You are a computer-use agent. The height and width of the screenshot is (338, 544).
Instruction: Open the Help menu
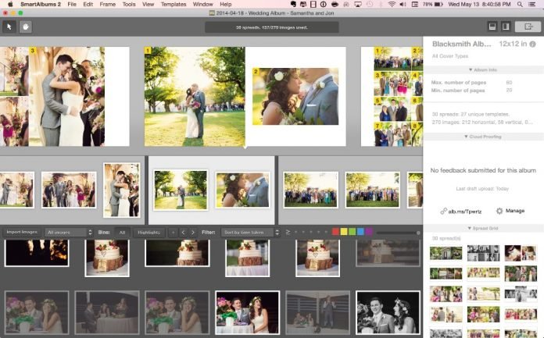pos(226,4)
